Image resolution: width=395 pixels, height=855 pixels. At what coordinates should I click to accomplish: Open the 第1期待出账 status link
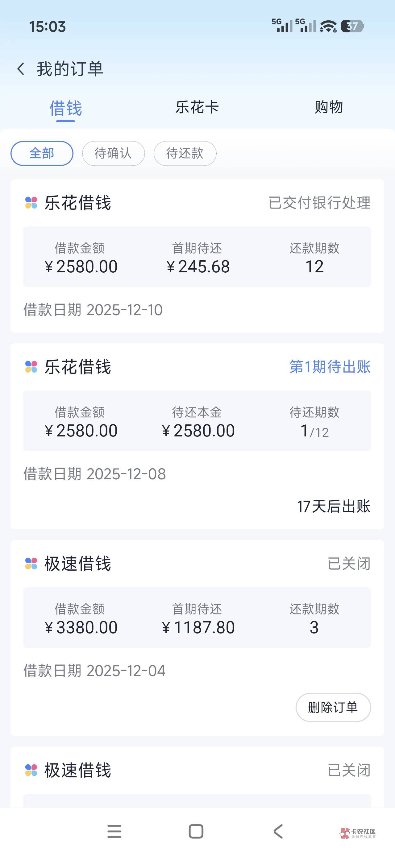[330, 367]
